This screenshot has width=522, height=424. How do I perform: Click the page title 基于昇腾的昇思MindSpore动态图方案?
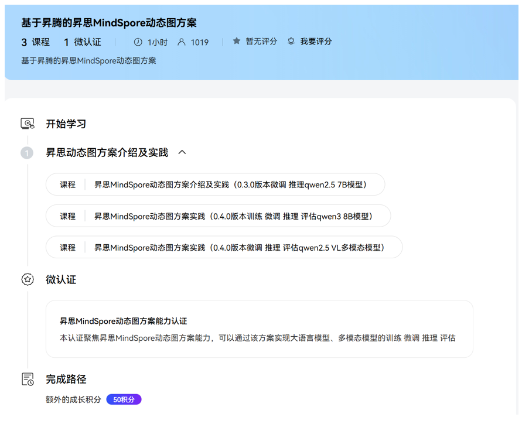click(x=109, y=23)
